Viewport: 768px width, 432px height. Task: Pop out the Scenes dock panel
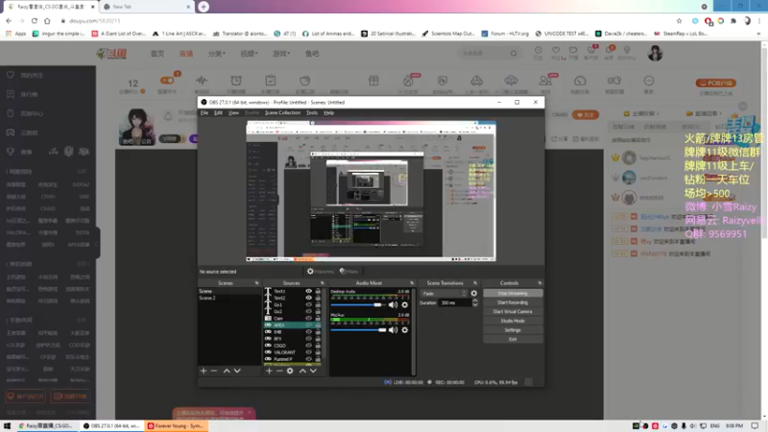pyautogui.click(x=256, y=283)
